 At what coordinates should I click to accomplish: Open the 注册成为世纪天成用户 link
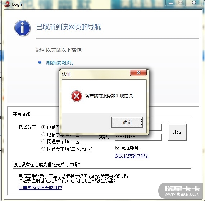[x=40, y=188]
